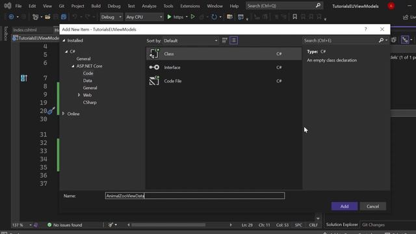The height and width of the screenshot is (234, 416).
Task: Select General under ASP.NET Core
Action: [90, 88]
